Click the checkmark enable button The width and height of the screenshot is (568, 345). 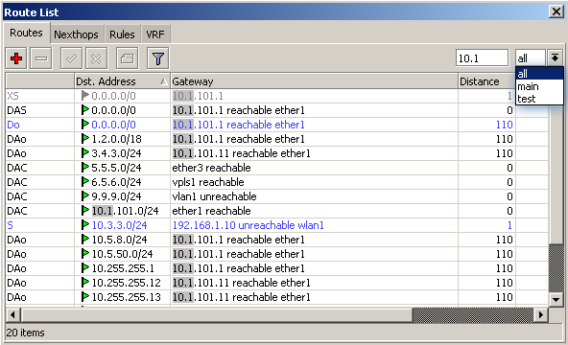71,58
